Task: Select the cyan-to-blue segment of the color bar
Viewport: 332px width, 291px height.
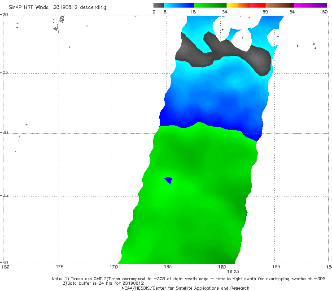Action: pyautogui.click(x=179, y=5)
